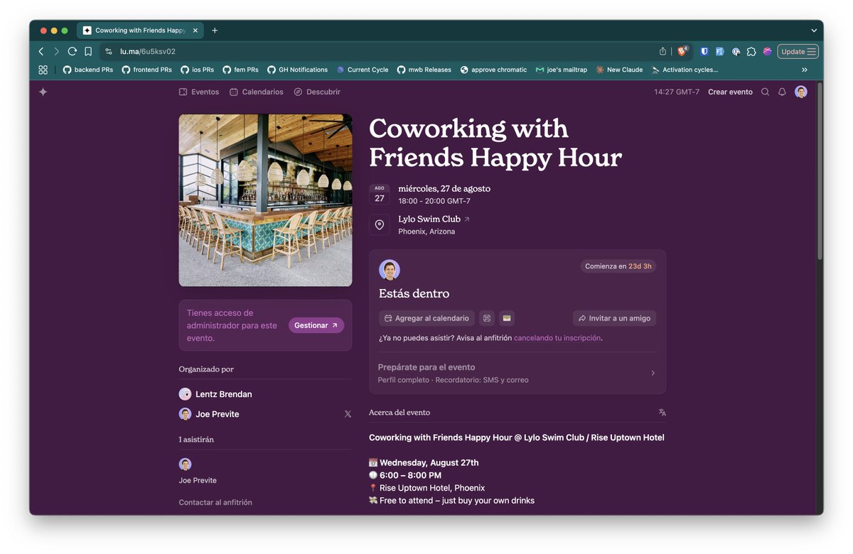
Task: Switch to the Calendarios tab
Action: click(x=257, y=92)
